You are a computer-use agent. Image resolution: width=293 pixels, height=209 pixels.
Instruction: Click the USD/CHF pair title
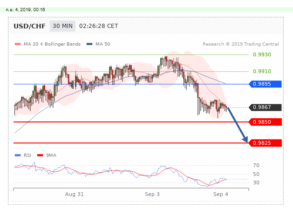click(29, 26)
